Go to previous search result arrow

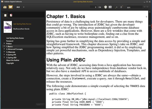click(x=145, y=7)
